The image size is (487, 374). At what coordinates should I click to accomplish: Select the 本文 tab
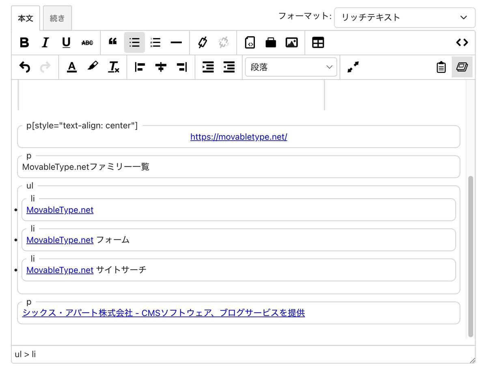[x=25, y=18]
